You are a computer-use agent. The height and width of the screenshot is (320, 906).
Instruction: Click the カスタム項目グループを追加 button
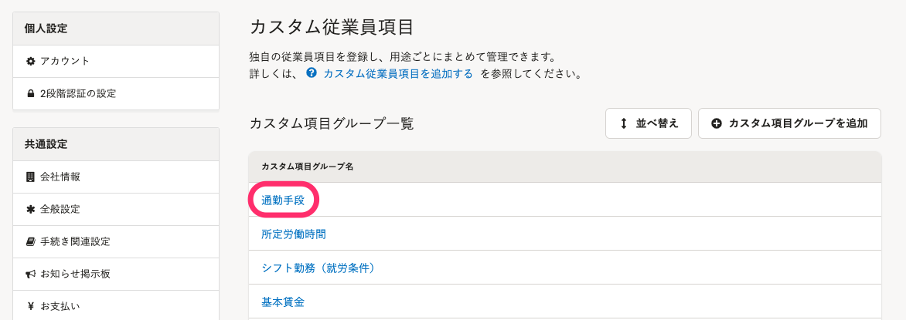[x=789, y=123]
